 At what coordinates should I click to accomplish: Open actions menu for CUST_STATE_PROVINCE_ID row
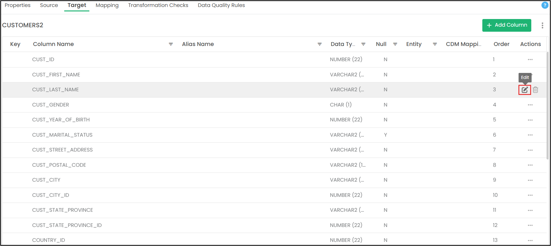[530, 225]
